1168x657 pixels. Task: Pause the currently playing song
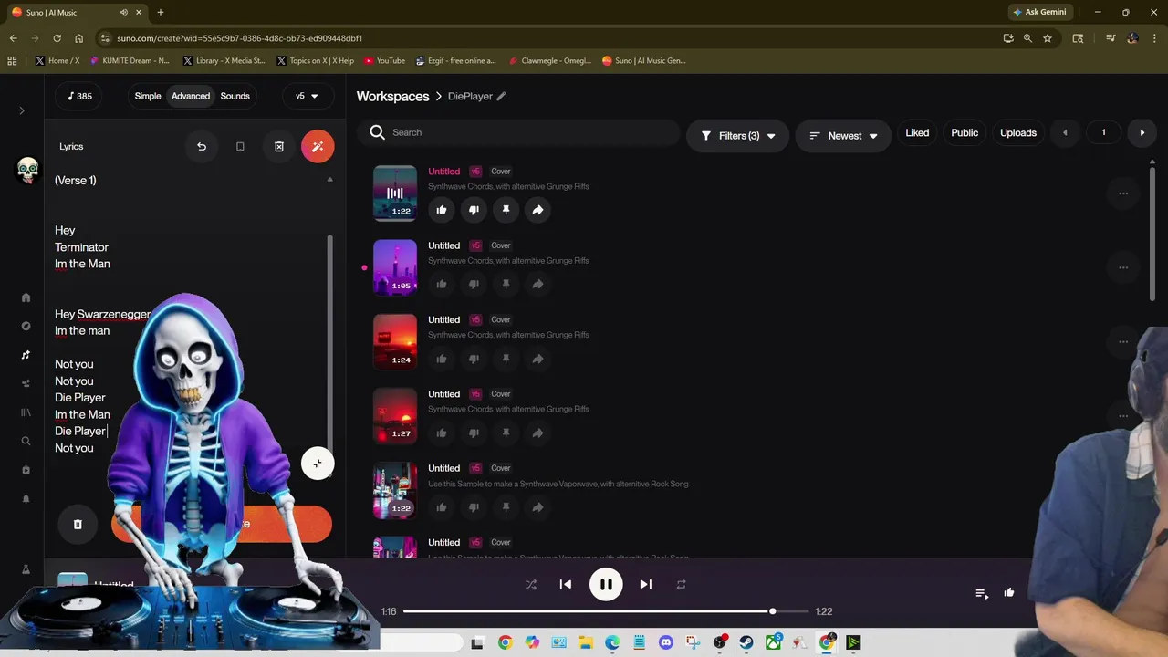[x=606, y=584]
